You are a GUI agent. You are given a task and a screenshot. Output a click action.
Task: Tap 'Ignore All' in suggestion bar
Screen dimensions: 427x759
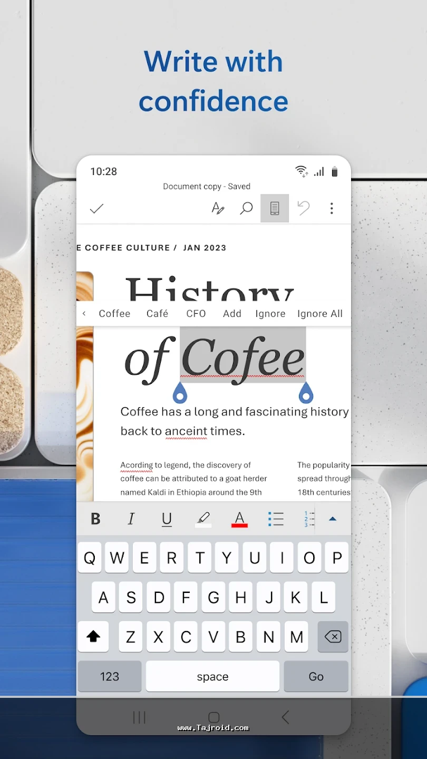[319, 314]
